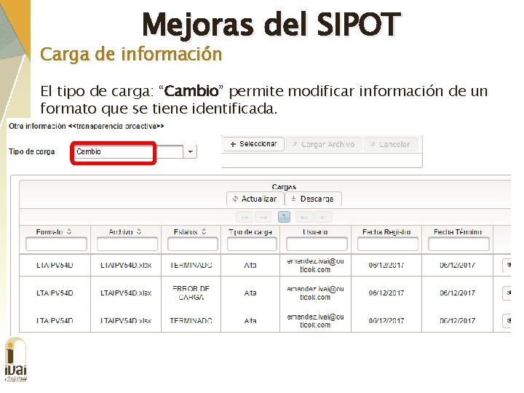Click the Cancelar button

390,144
